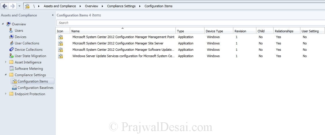This screenshot has width=325, height=135.
Task: Open the navigation history dropdown arrow
Action: click(20, 6)
